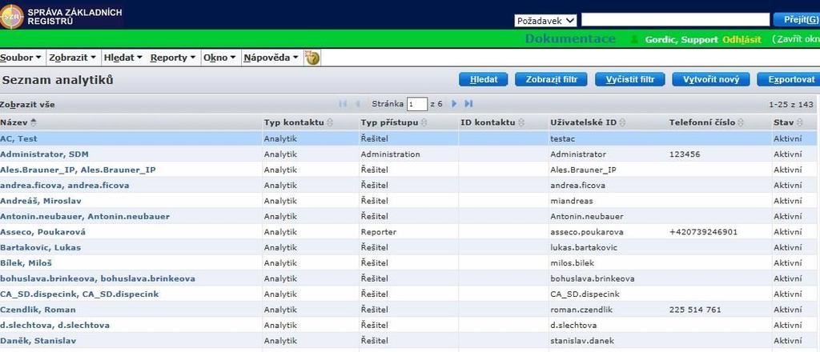820x352 pixels.
Task: Sort by Typ kontaktu sort icon
Action: pyautogui.click(x=329, y=122)
